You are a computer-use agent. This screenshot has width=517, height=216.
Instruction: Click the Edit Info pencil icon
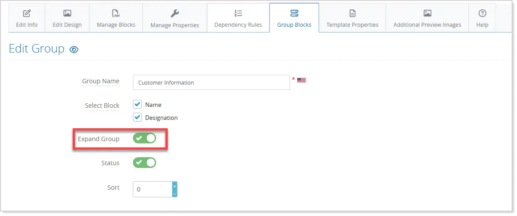[x=27, y=13]
